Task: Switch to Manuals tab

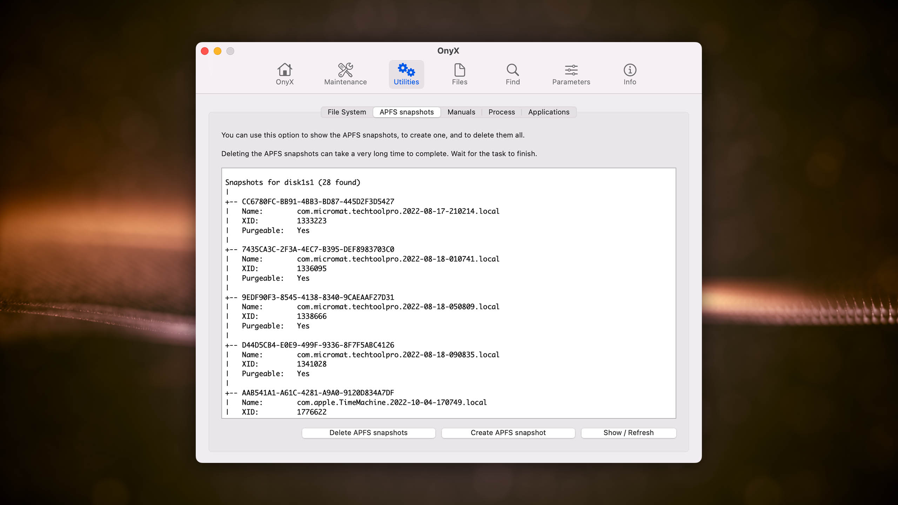Action: pyautogui.click(x=461, y=112)
